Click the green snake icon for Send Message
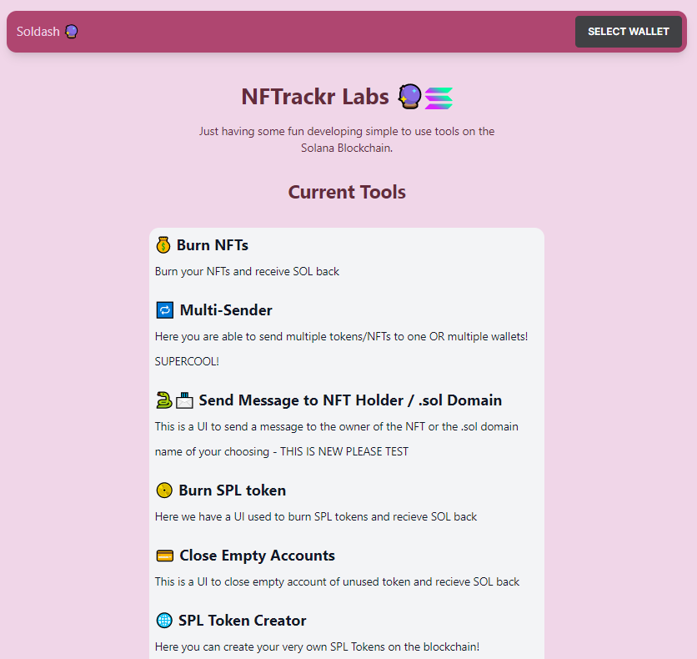697x659 pixels. pos(164,400)
